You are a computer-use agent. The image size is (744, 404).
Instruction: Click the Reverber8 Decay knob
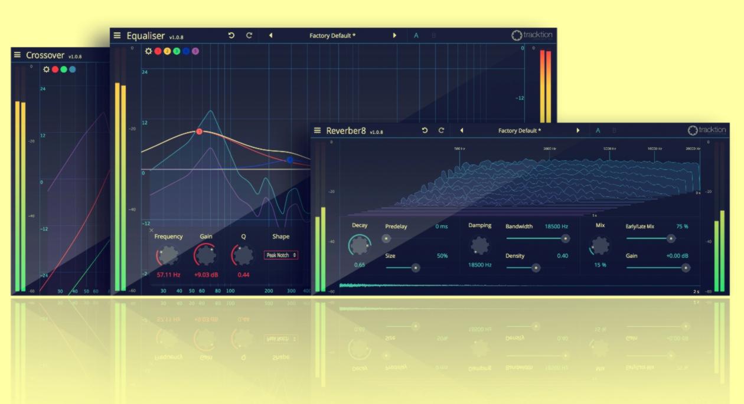[x=360, y=244]
